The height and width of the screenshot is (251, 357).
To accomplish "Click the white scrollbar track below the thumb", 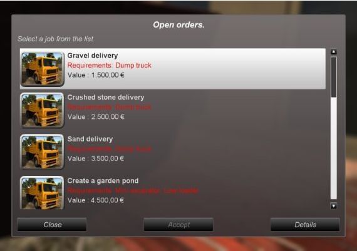I will (x=334, y=148).
